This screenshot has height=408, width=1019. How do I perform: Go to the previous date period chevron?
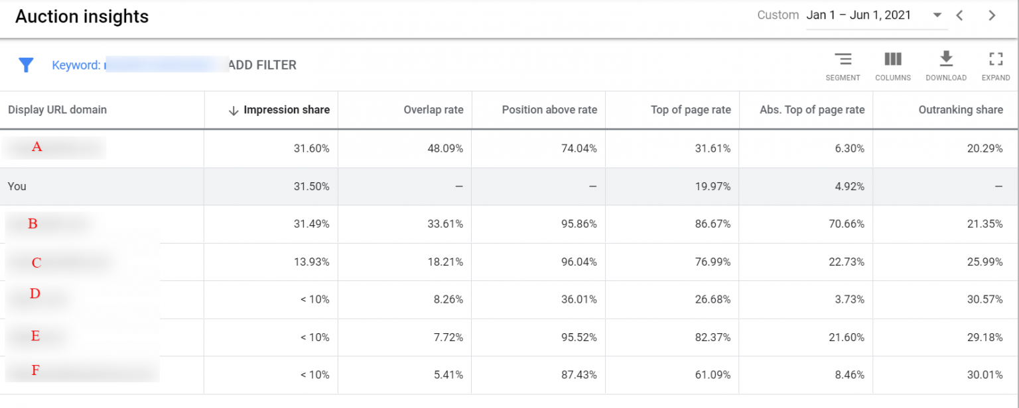click(x=959, y=15)
